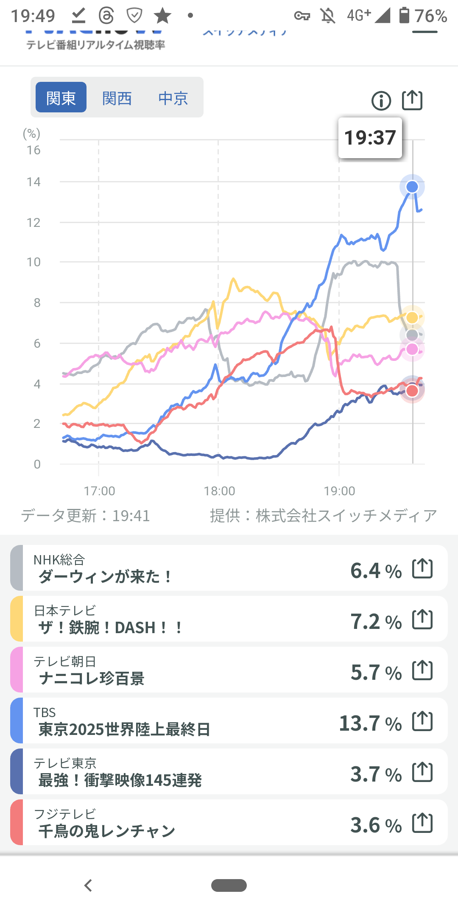The width and height of the screenshot is (458, 916).
Task: Switch to the 中京 region tab
Action: pyautogui.click(x=173, y=98)
